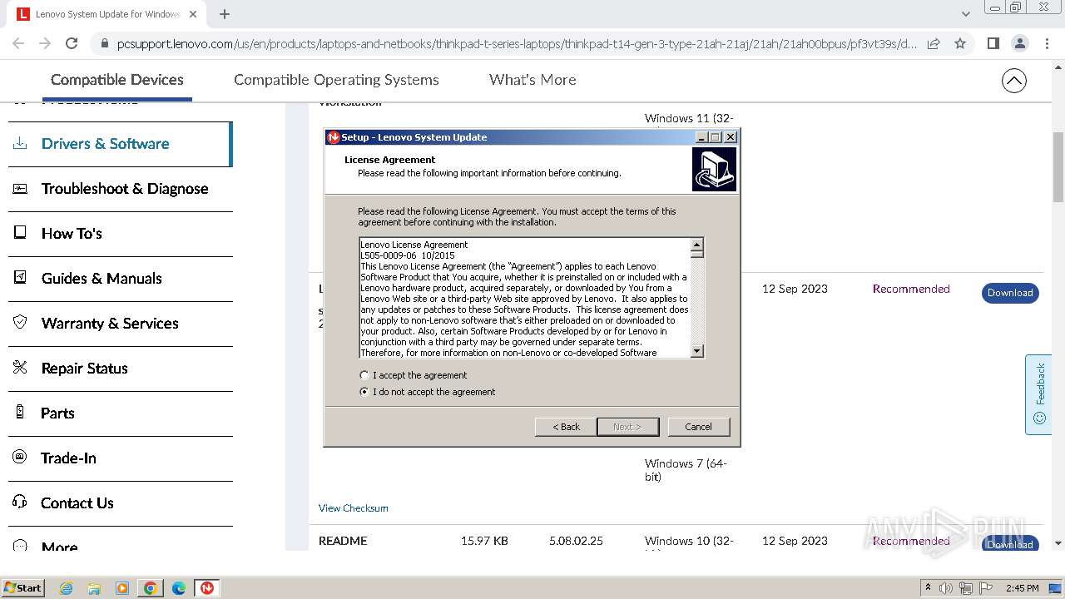This screenshot has width=1065, height=599.
Task: Collapse section with the circled up chevron
Action: pyautogui.click(x=1013, y=81)
